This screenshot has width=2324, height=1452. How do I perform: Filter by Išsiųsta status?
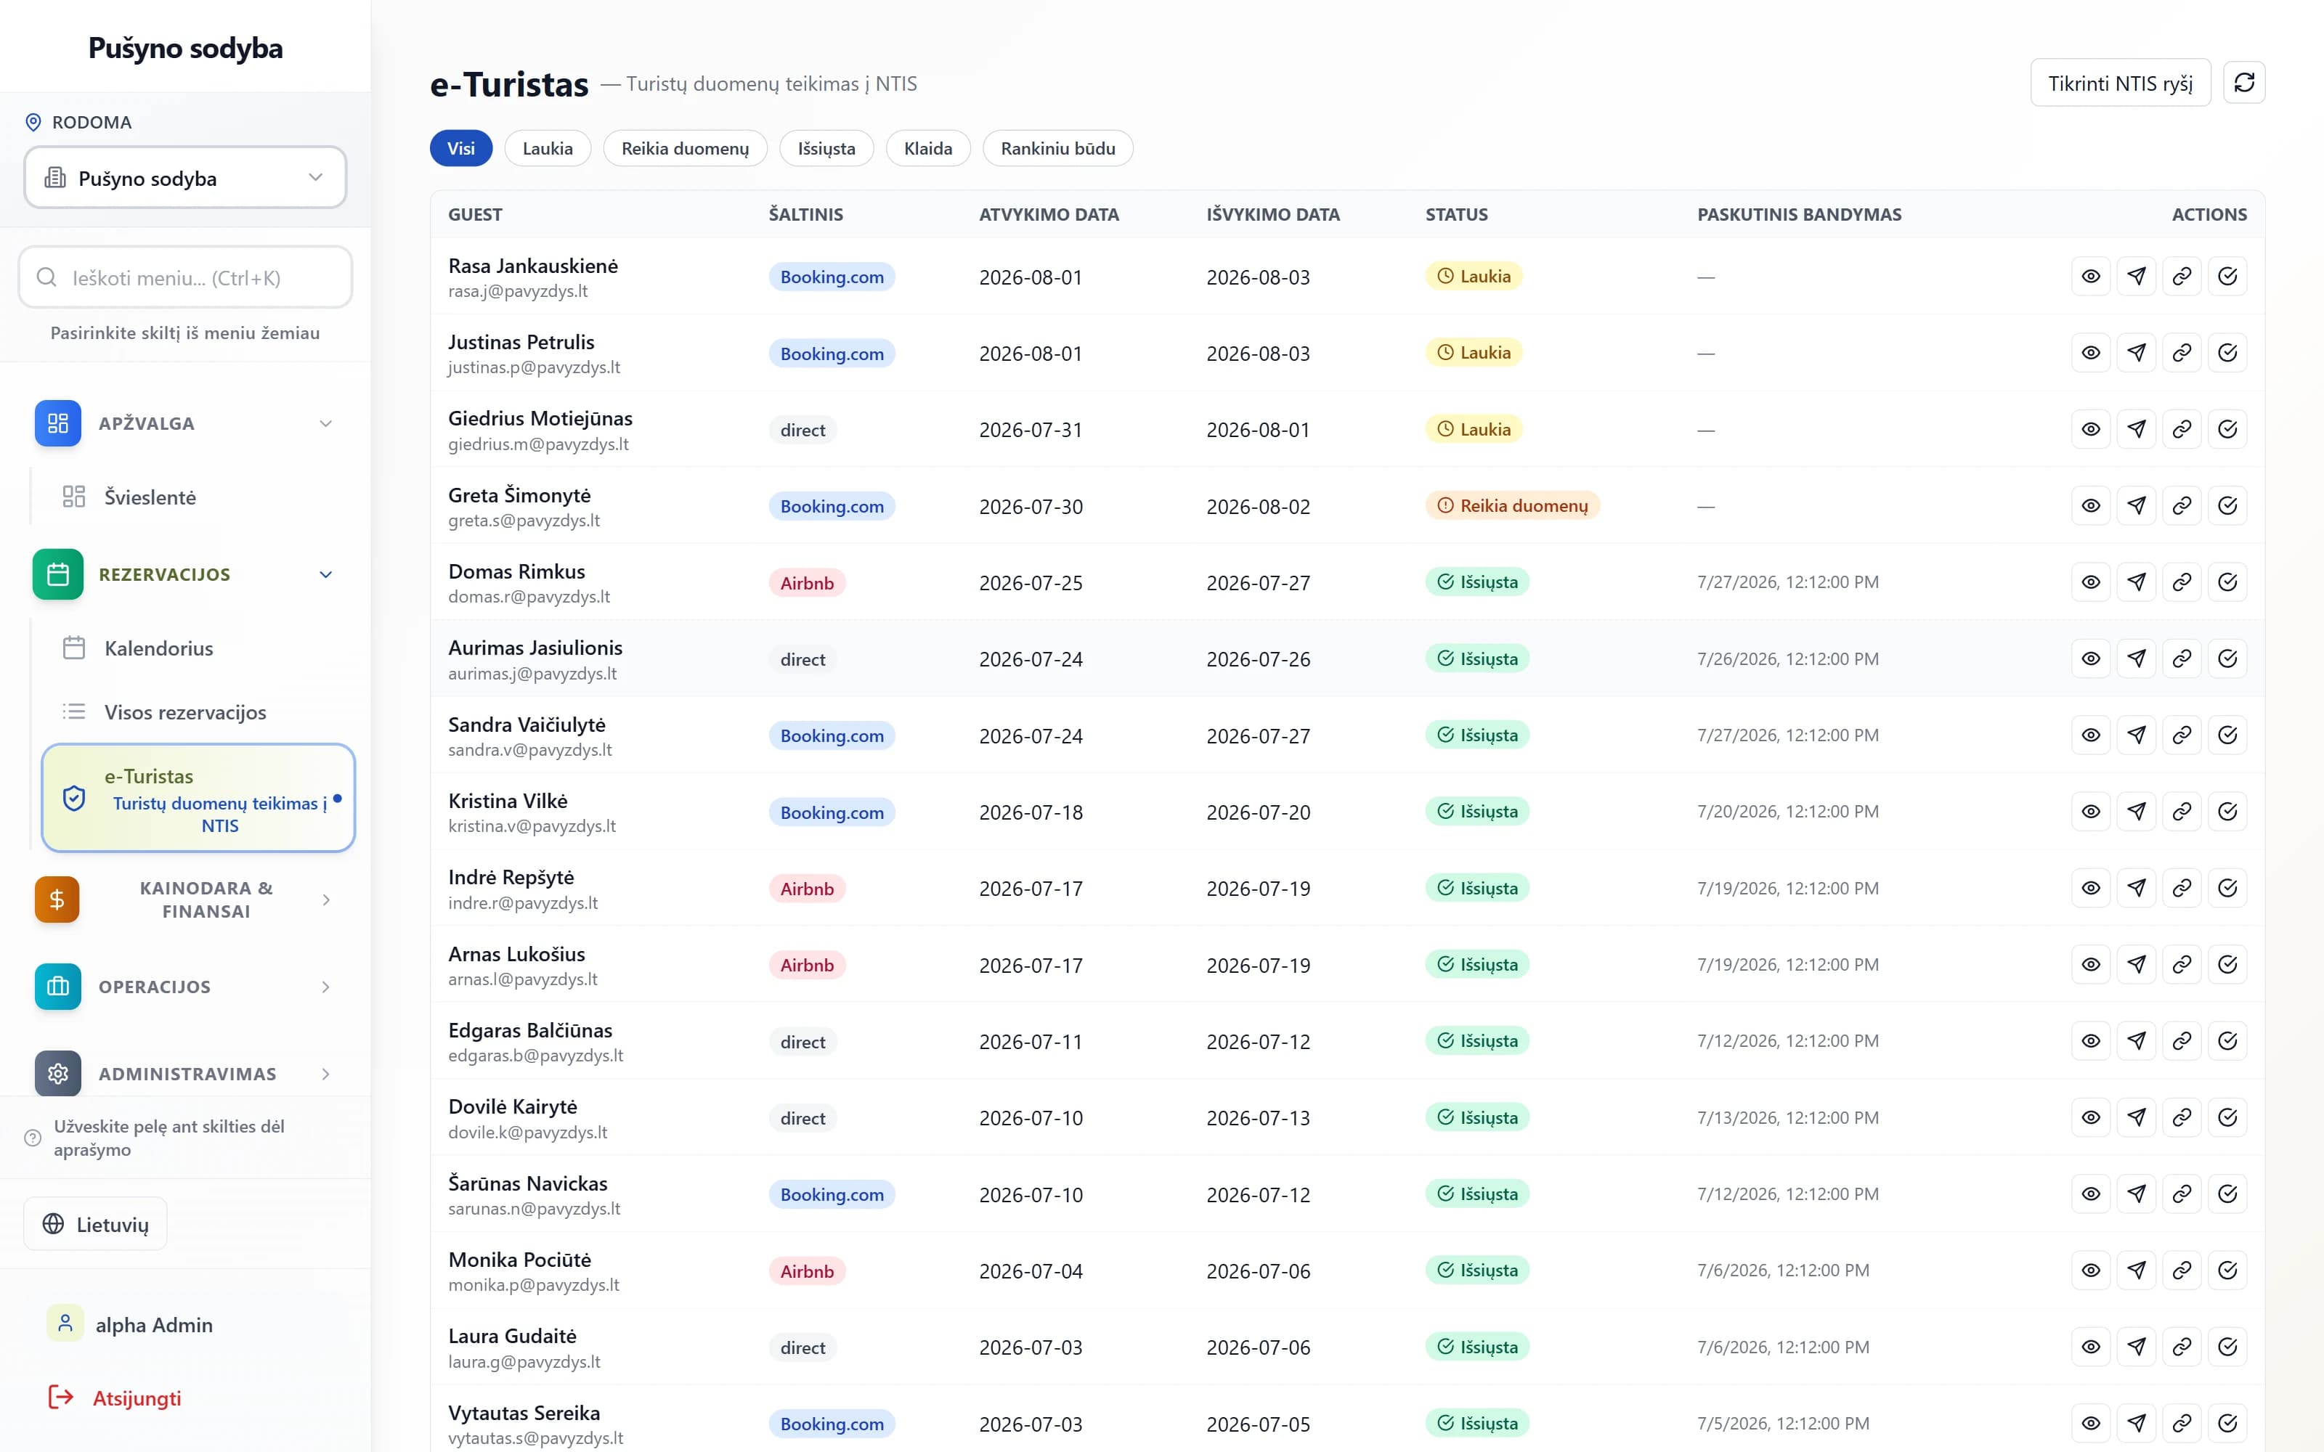(826, 148)
